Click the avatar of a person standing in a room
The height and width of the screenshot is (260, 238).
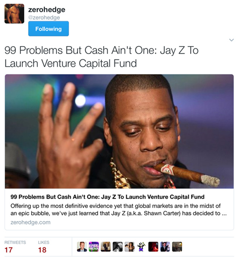coord(105,247)
